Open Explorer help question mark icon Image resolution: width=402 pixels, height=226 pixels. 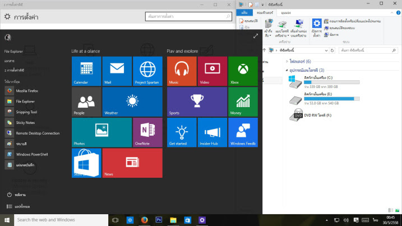pos(399,12)
